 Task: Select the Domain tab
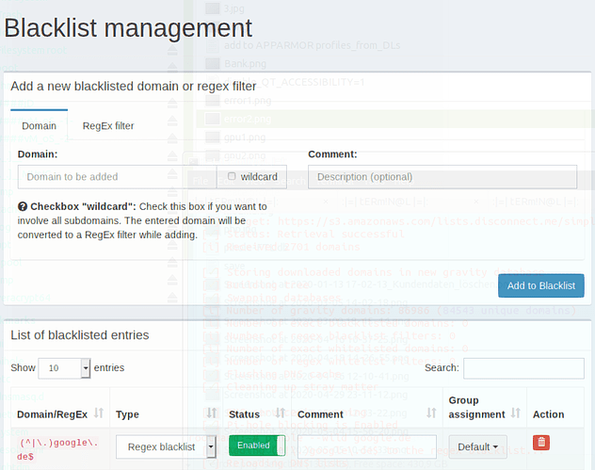coord(39,125)
